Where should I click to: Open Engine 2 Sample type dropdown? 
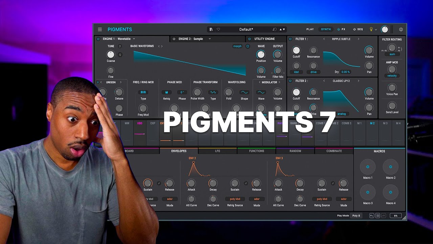(210, 39)
